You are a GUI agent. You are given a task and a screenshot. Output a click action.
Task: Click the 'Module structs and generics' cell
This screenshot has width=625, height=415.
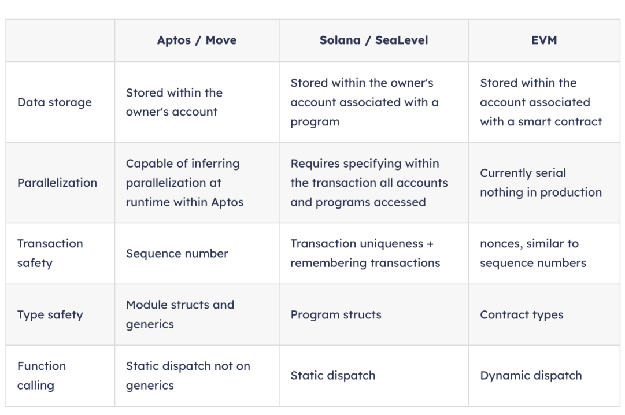197,314
